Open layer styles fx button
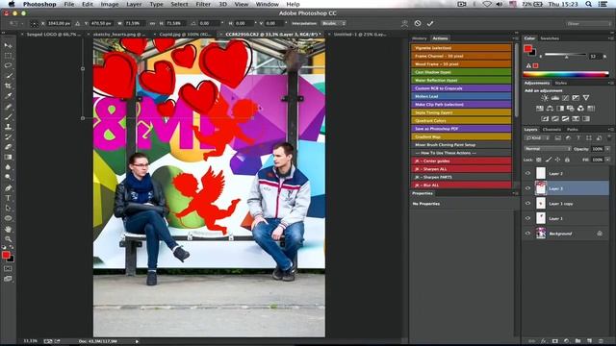The image size is (616, 346). (543, 341)
